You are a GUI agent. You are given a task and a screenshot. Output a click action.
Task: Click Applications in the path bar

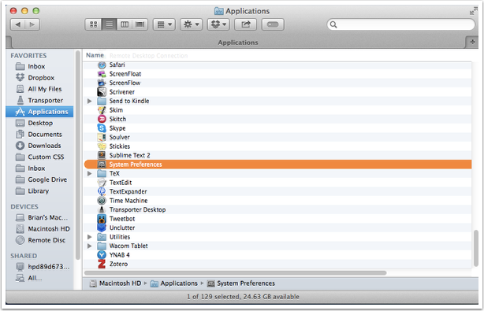174,283
